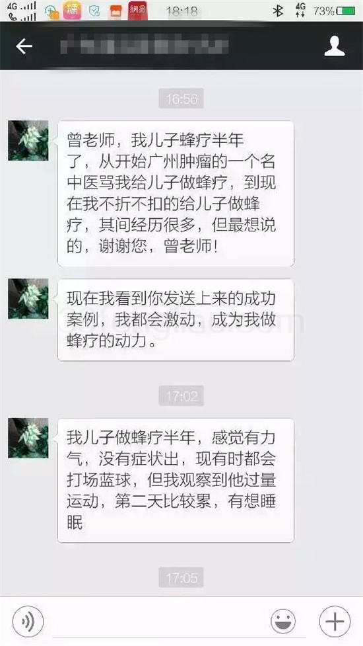Screen dimensions: 363x646
Task: Select message bubble about 成功案例
Action: pos(176,320)
